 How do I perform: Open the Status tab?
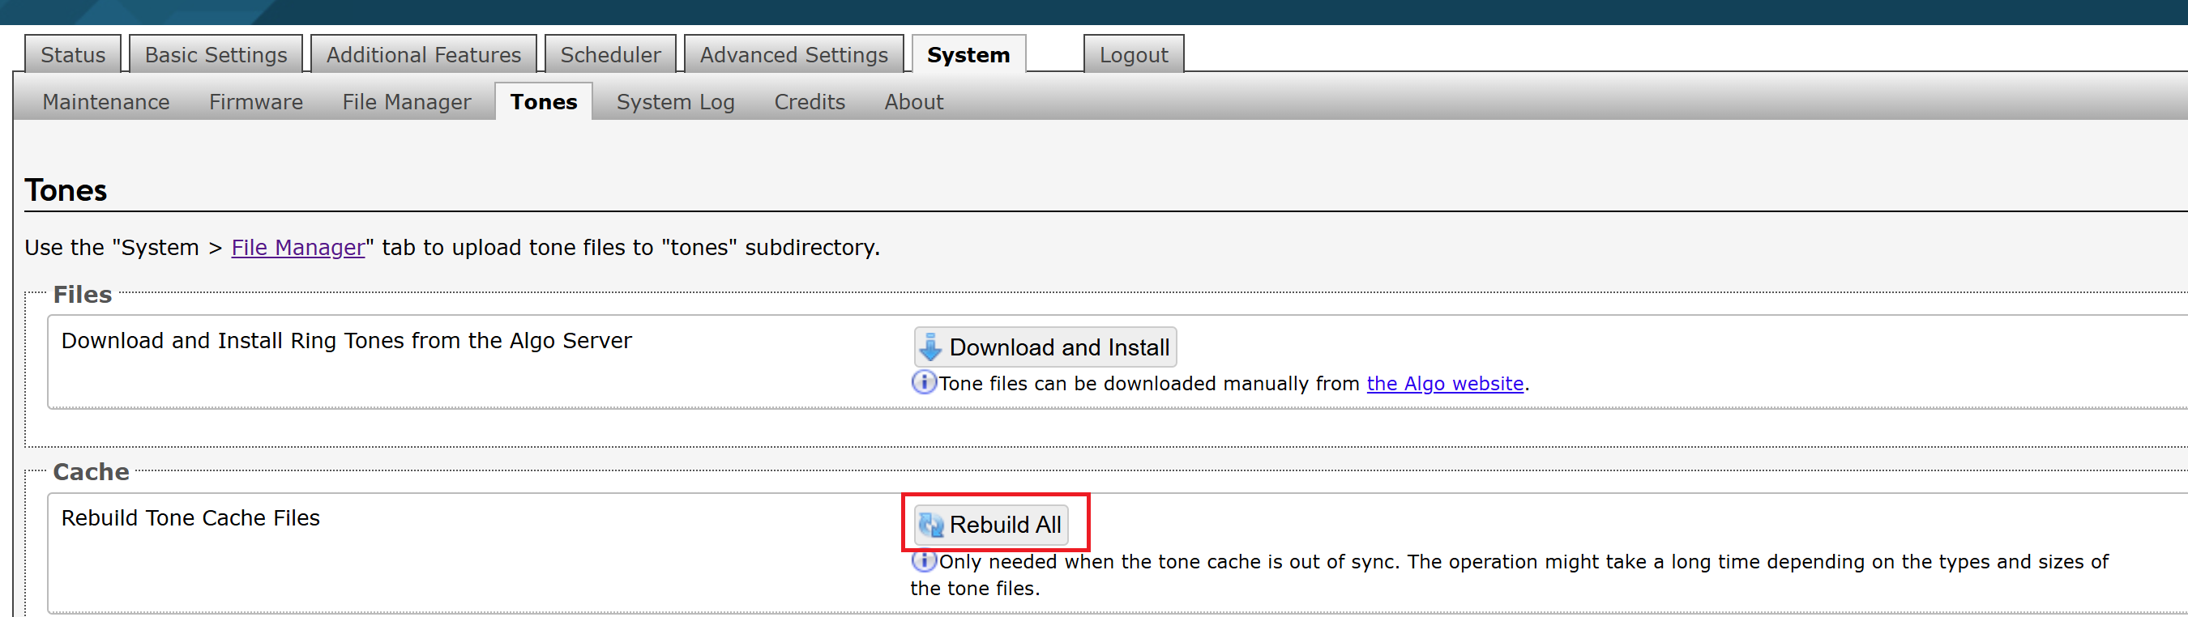click(x=73, y=54)
